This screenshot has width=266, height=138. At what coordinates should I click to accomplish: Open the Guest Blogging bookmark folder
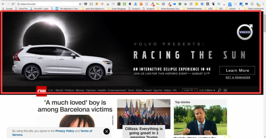[117, 9]
